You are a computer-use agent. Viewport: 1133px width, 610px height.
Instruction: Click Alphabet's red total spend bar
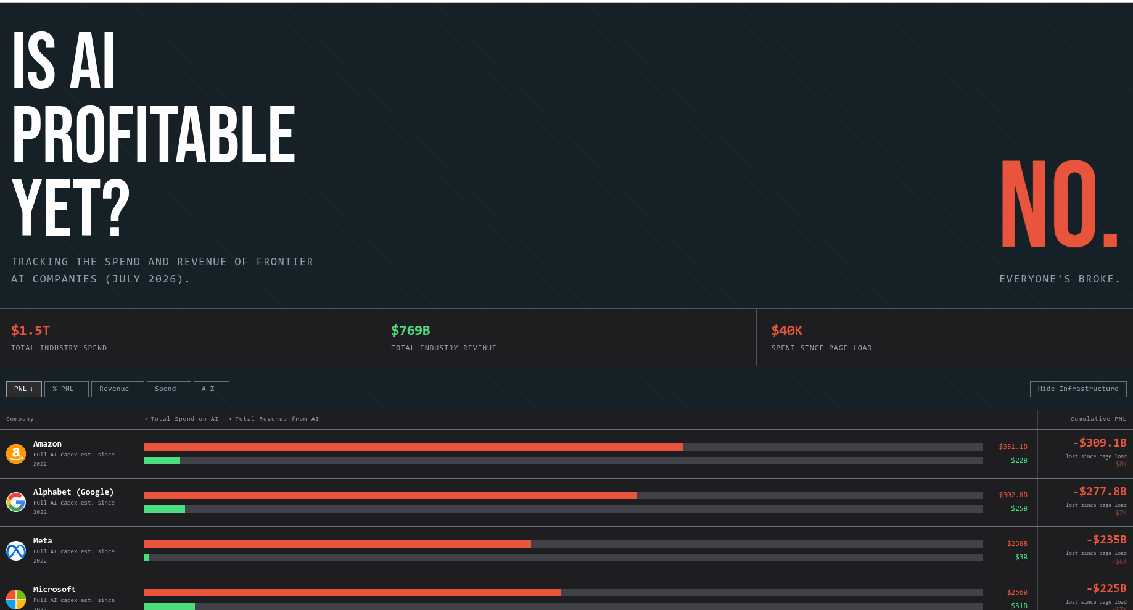[x=390, y=495]
